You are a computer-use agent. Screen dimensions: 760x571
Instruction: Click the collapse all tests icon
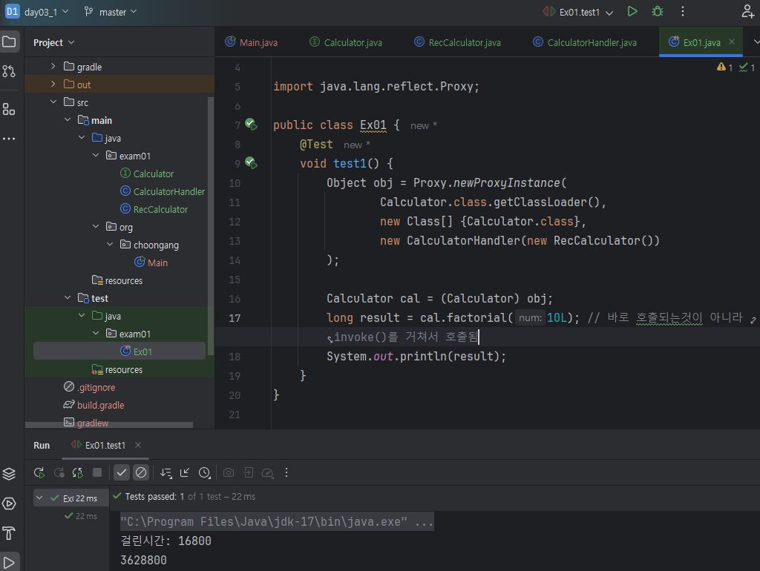[x=185, y=472]
